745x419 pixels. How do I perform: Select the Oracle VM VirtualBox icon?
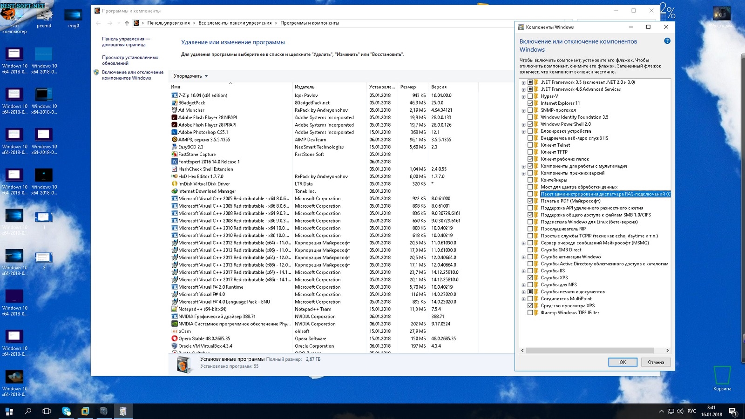point(175,346)
